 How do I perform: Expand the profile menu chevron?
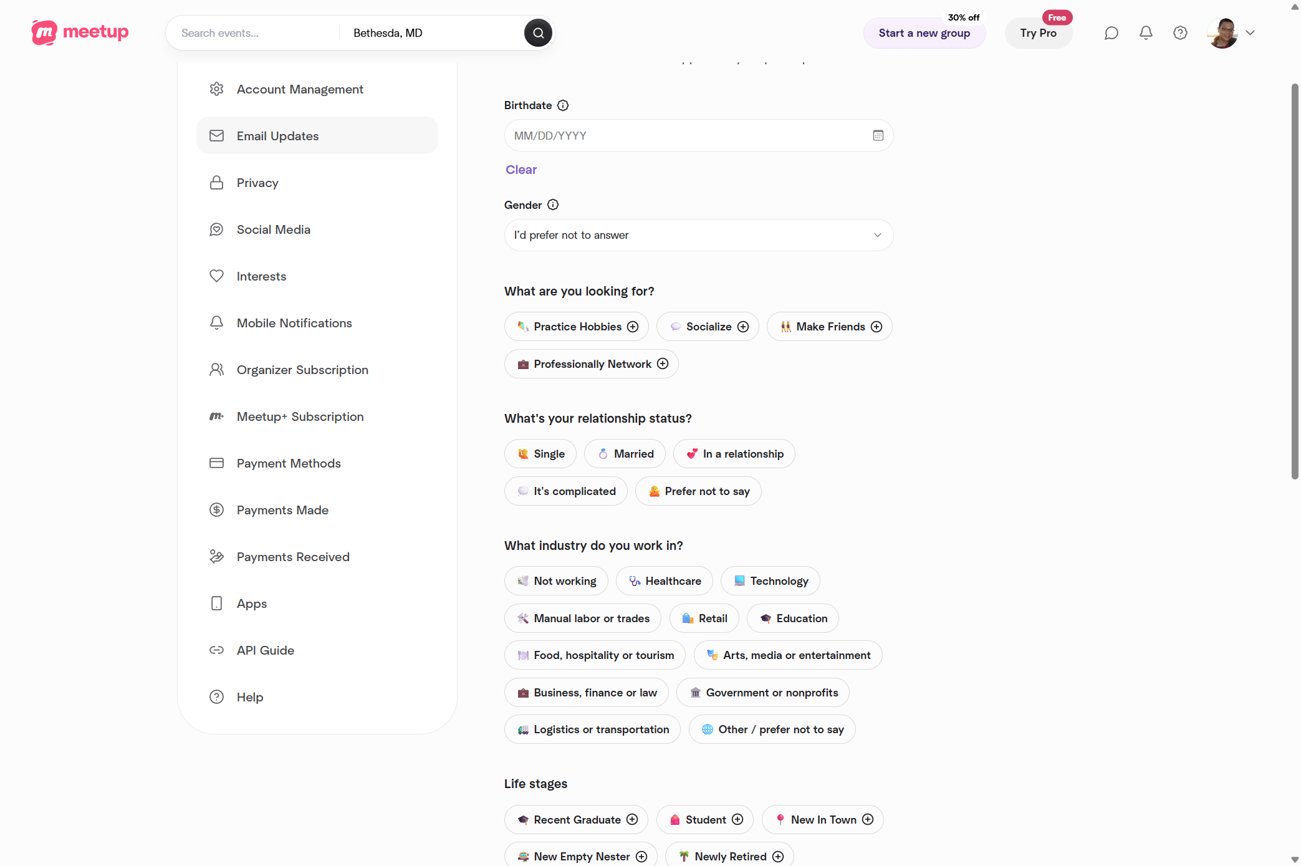coord(1250,33)
